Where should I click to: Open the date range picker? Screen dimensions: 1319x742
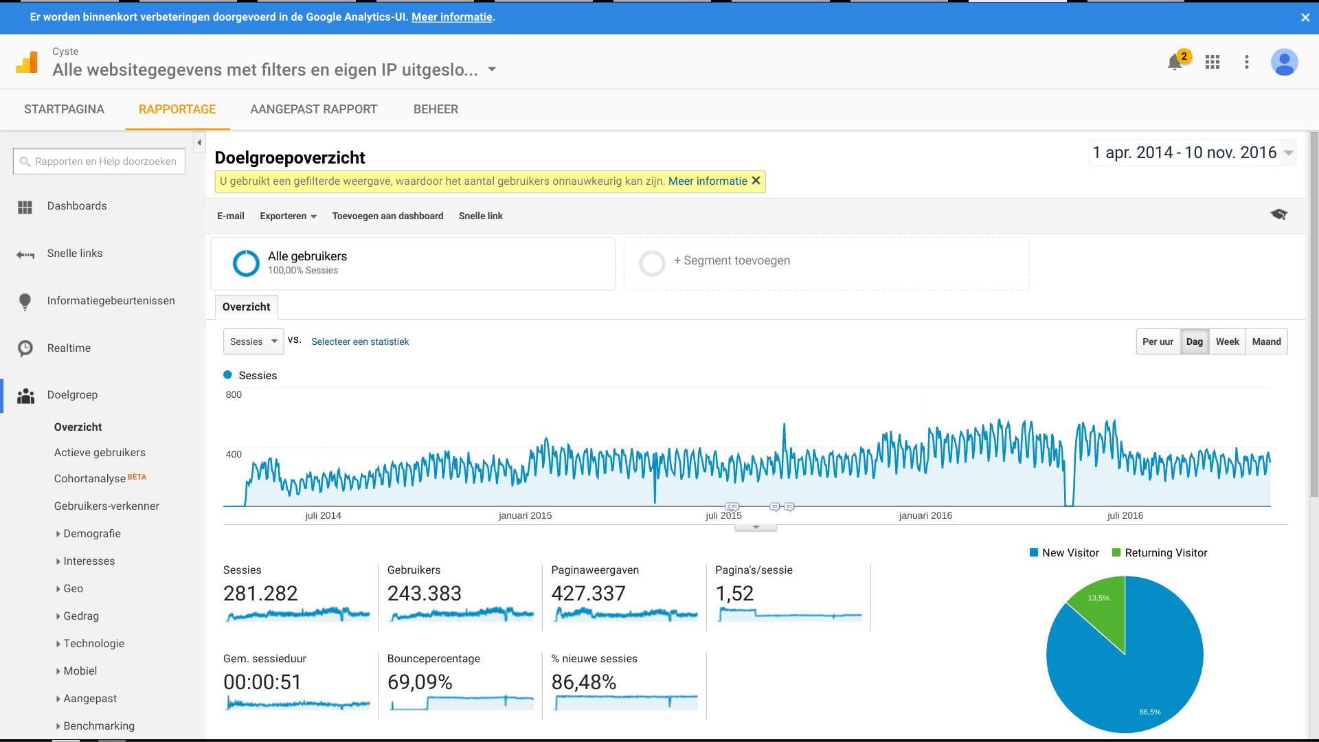click(1193, 153)
